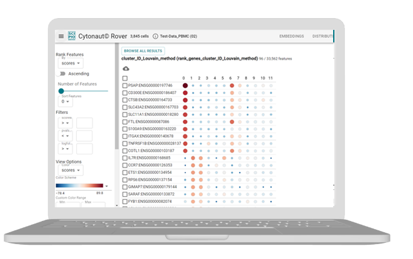Download results with the cloud icon
Image resolution: width=413 pixels, height=259 pixels.
(126, 68)
